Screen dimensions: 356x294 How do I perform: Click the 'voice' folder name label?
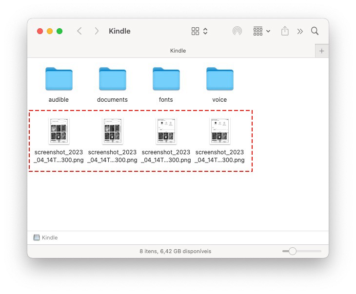coord(219,99)
